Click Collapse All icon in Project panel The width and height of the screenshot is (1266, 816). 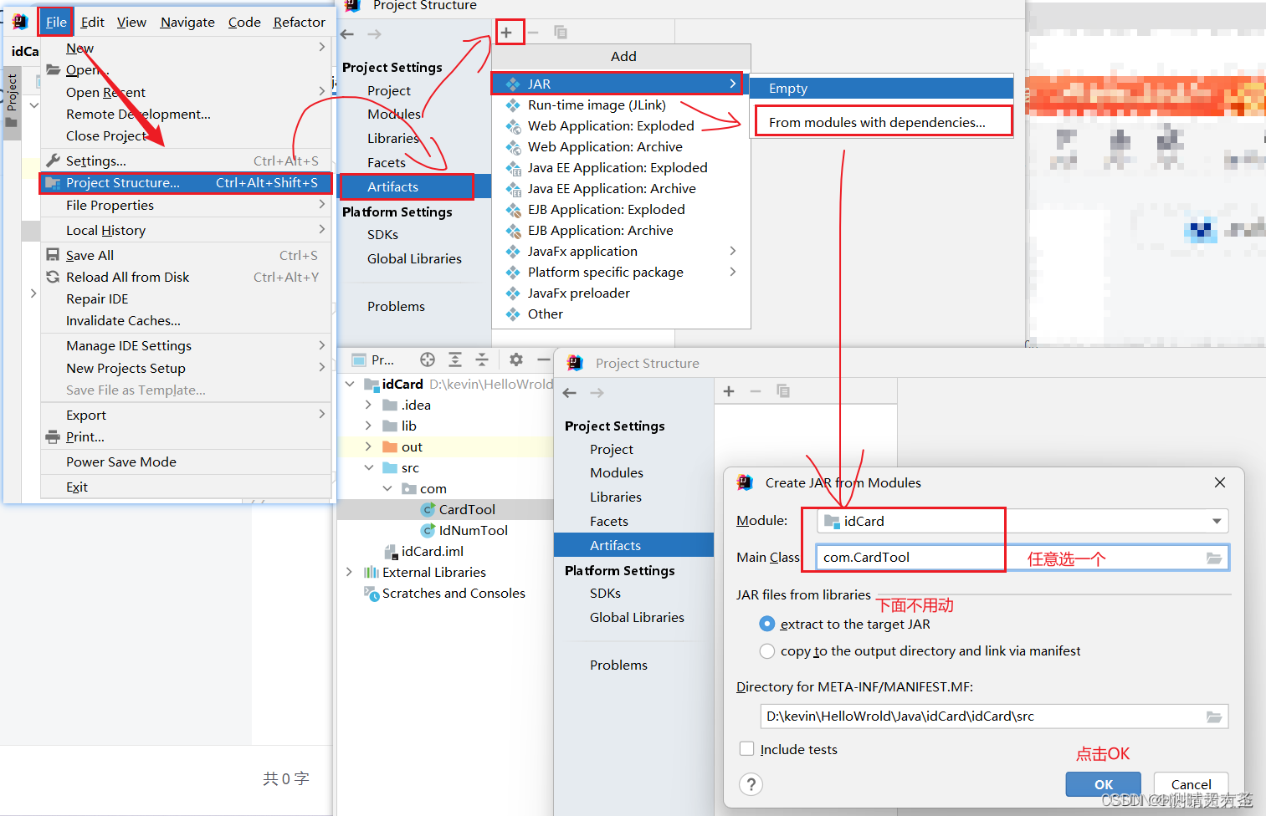(x=482, y=360)
